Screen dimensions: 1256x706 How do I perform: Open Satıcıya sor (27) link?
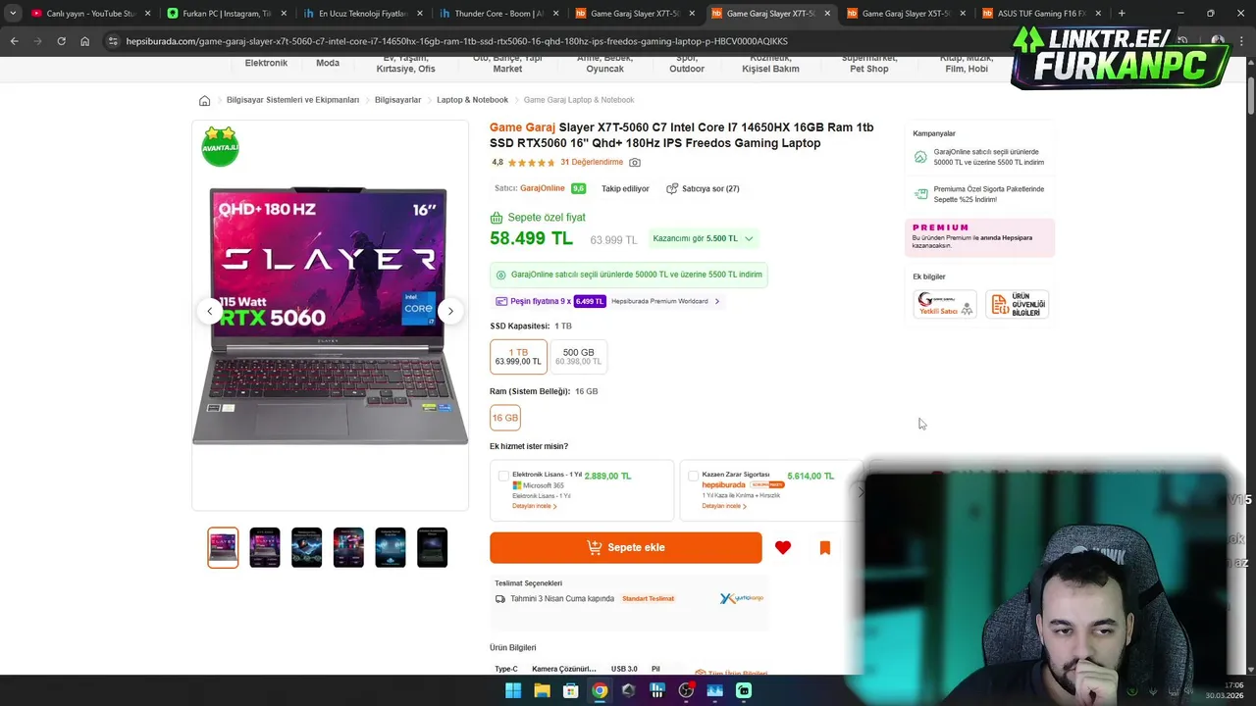[x=703, y=188]
